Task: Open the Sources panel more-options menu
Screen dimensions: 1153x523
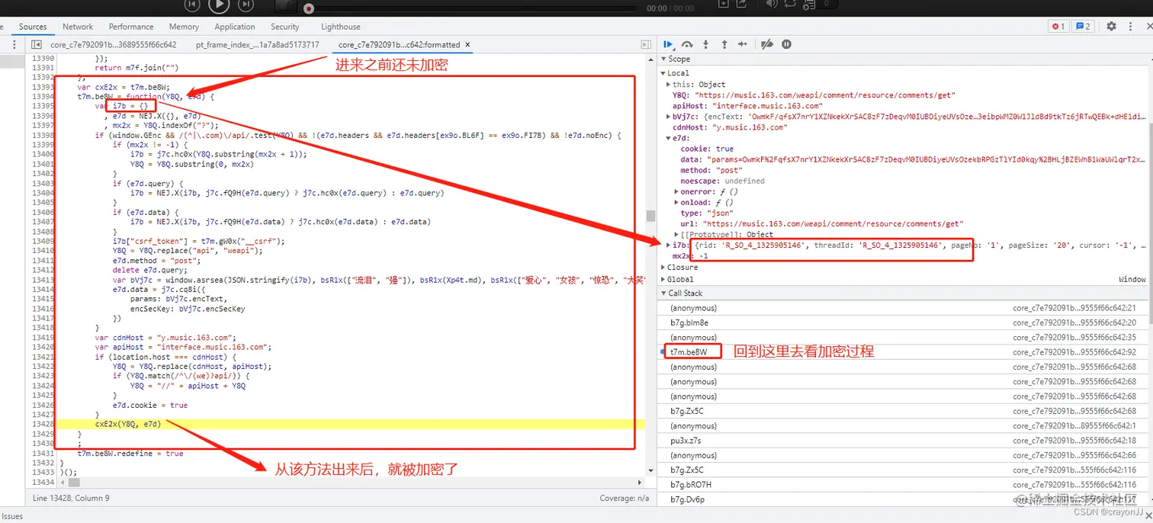Action: (14, 45)
